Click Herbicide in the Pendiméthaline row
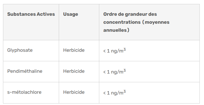 (x=74, y=71)
